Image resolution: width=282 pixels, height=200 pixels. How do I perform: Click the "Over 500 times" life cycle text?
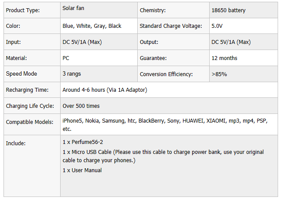point(81,106)
